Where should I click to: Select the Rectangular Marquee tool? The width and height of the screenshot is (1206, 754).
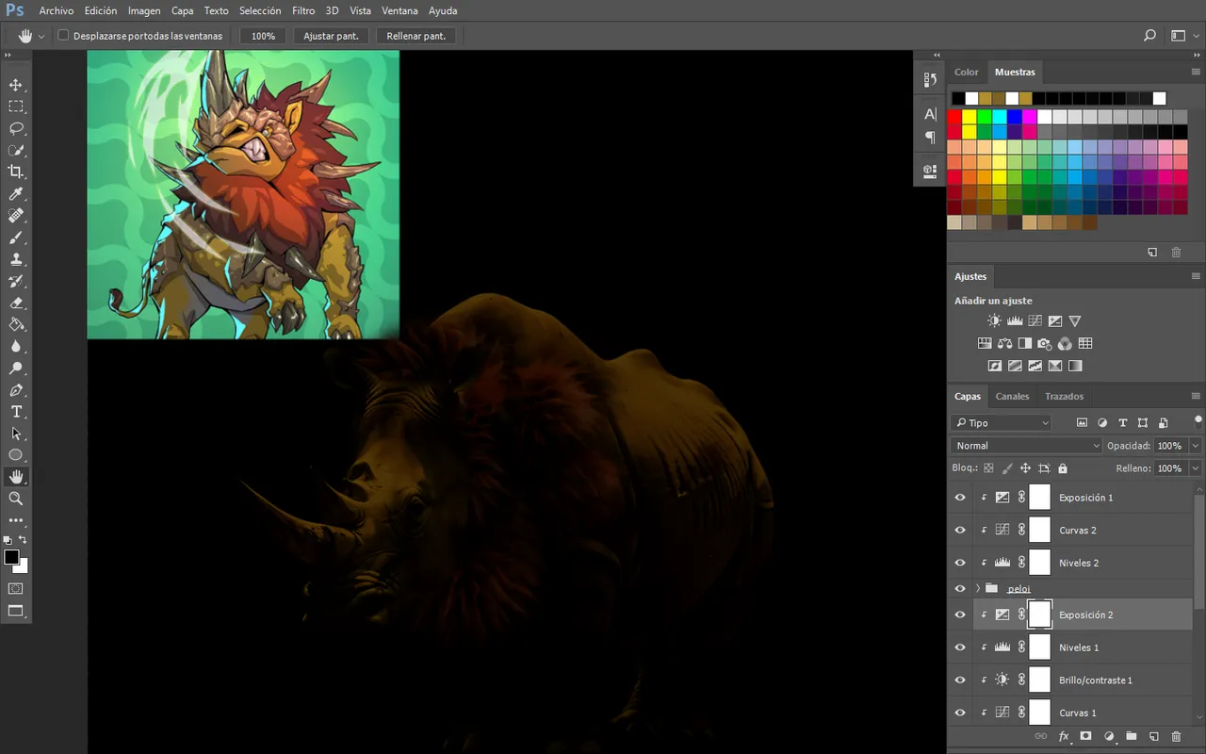pos(16,107)
